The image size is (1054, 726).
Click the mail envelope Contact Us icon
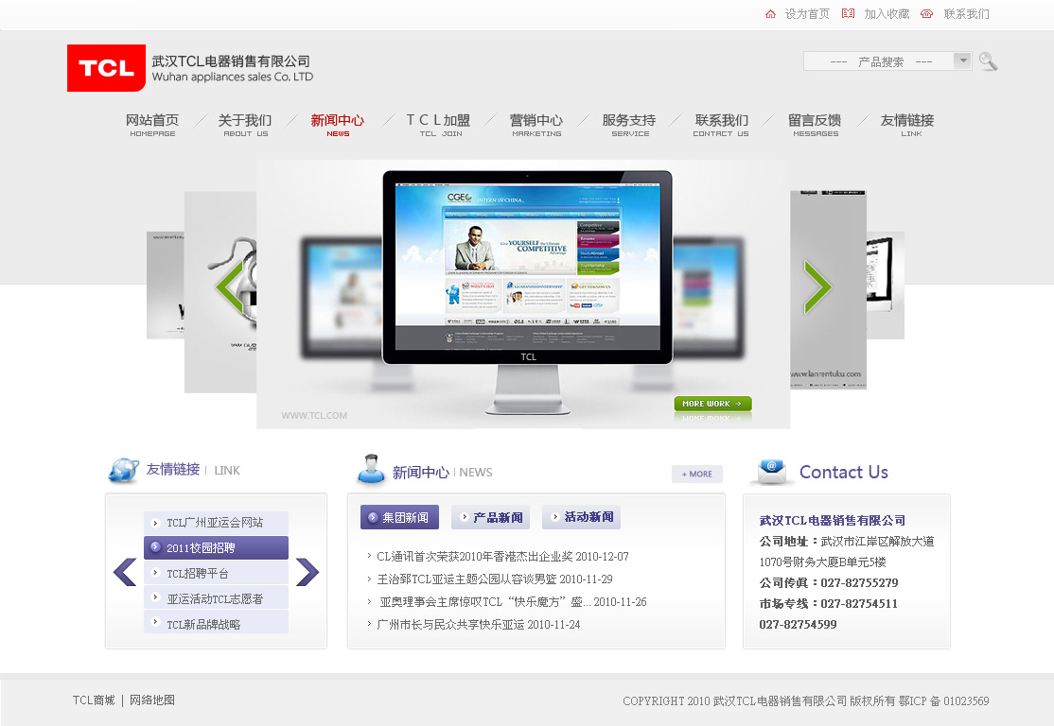[771, 472]
